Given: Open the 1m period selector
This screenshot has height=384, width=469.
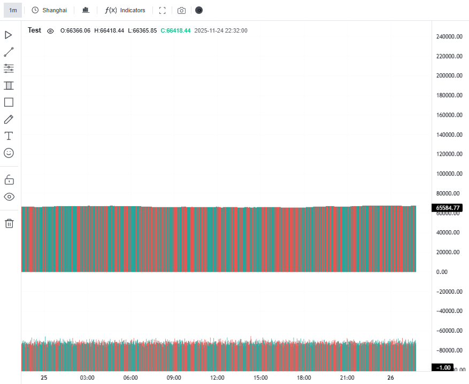Looking at the screenshot, I should (13, 10).
